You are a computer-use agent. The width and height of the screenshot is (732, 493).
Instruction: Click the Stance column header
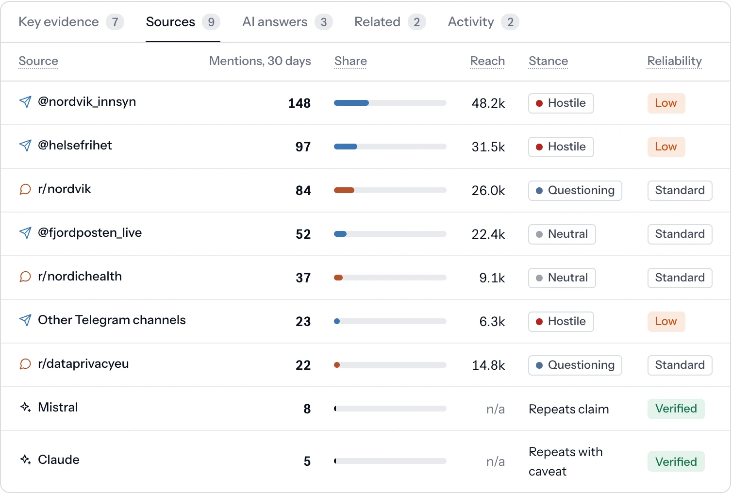point(548,61)
